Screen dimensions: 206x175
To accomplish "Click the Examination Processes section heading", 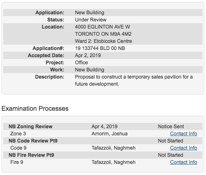I will tap(35, 109).
